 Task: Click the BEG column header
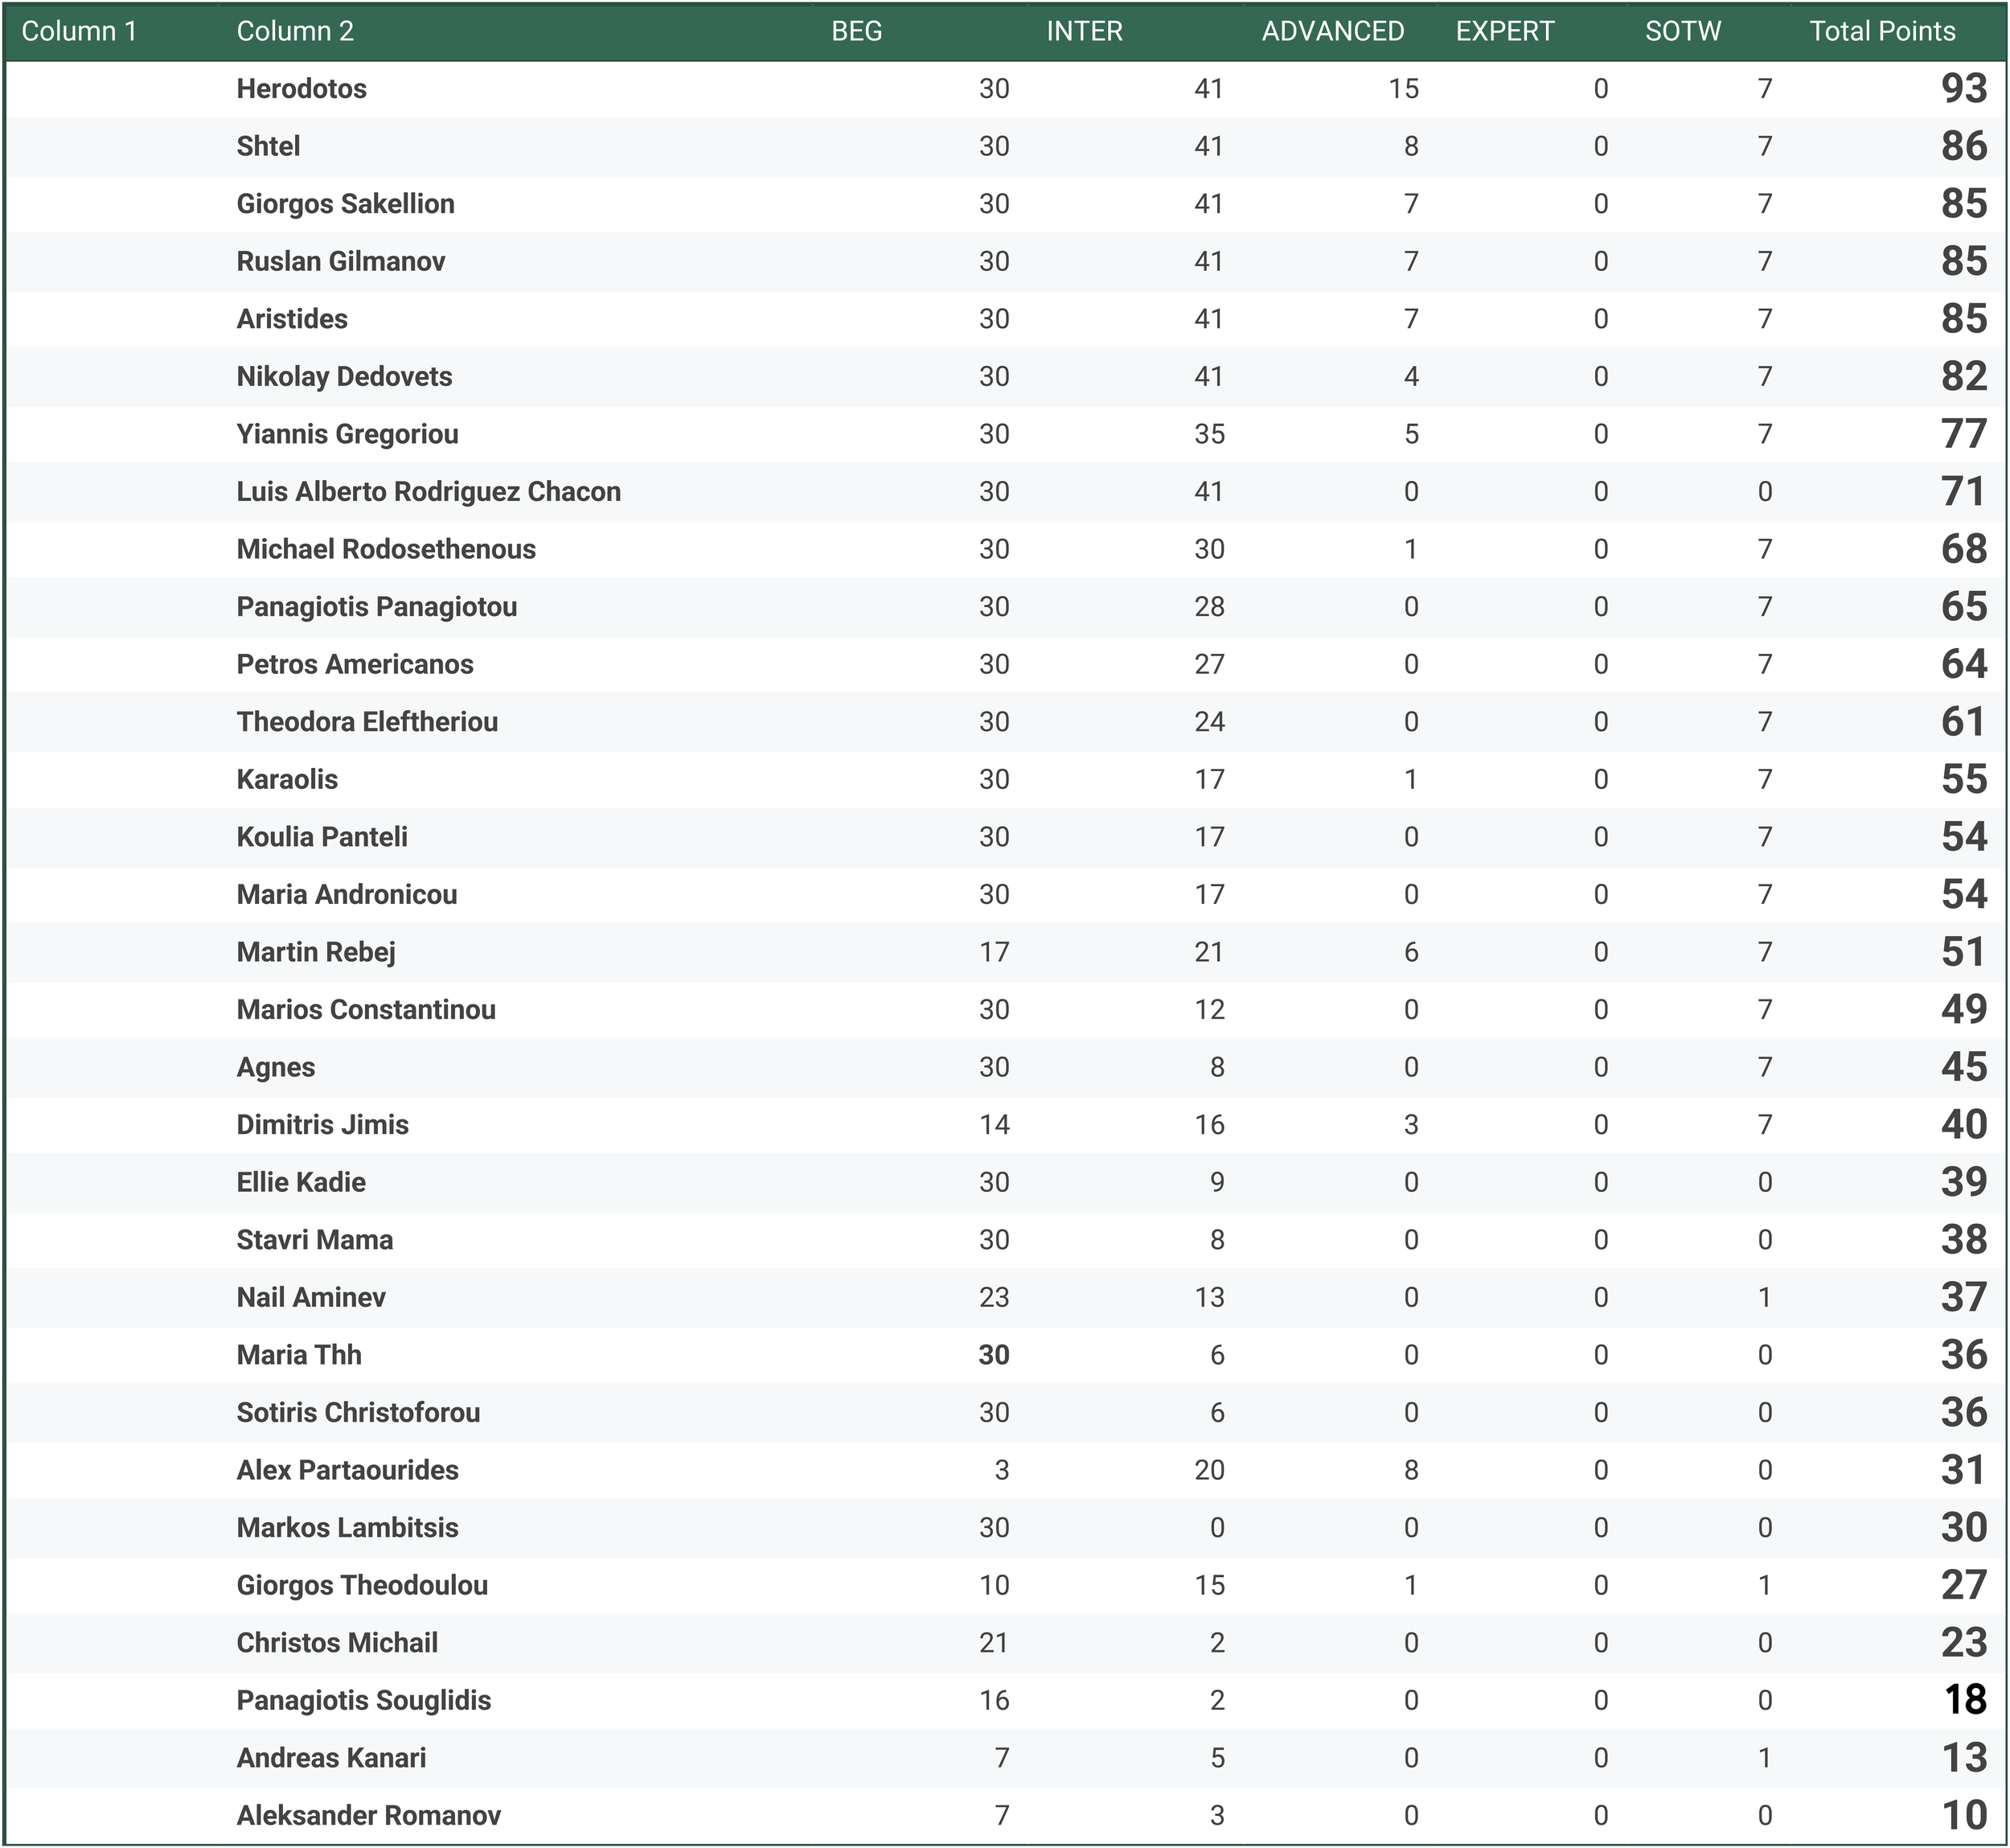click(856, 31)
